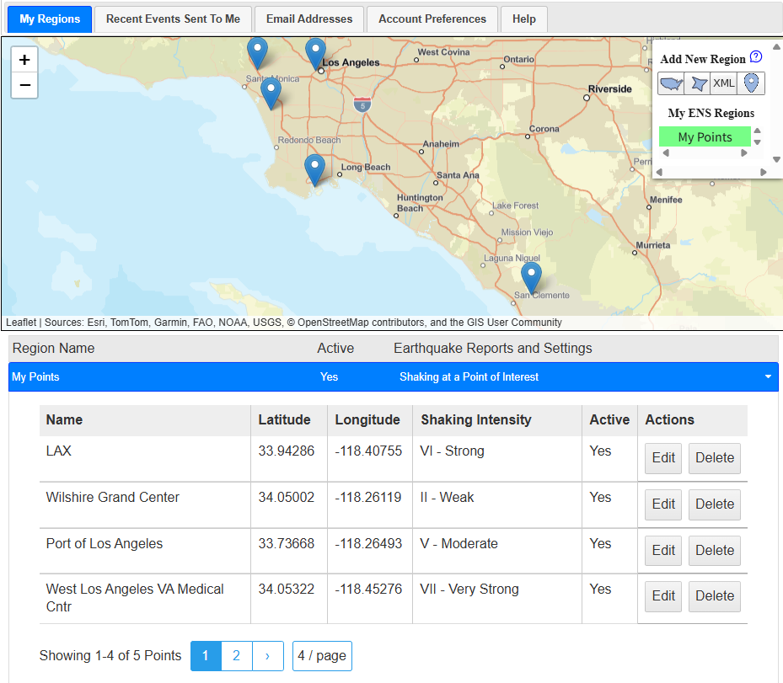Go to next page of points

pos(268,655)
